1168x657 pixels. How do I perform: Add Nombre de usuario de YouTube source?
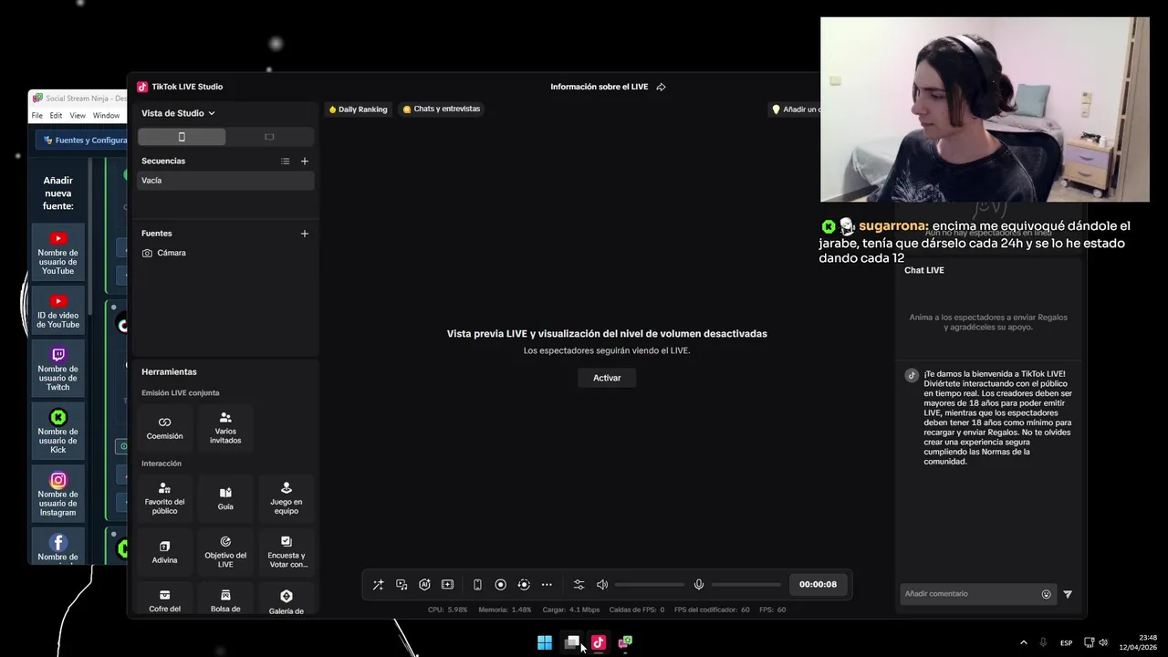[58, 252]
